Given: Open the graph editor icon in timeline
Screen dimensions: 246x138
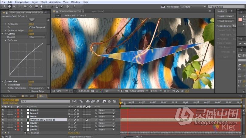Looking at the screenshot, I should coord(114,101).
